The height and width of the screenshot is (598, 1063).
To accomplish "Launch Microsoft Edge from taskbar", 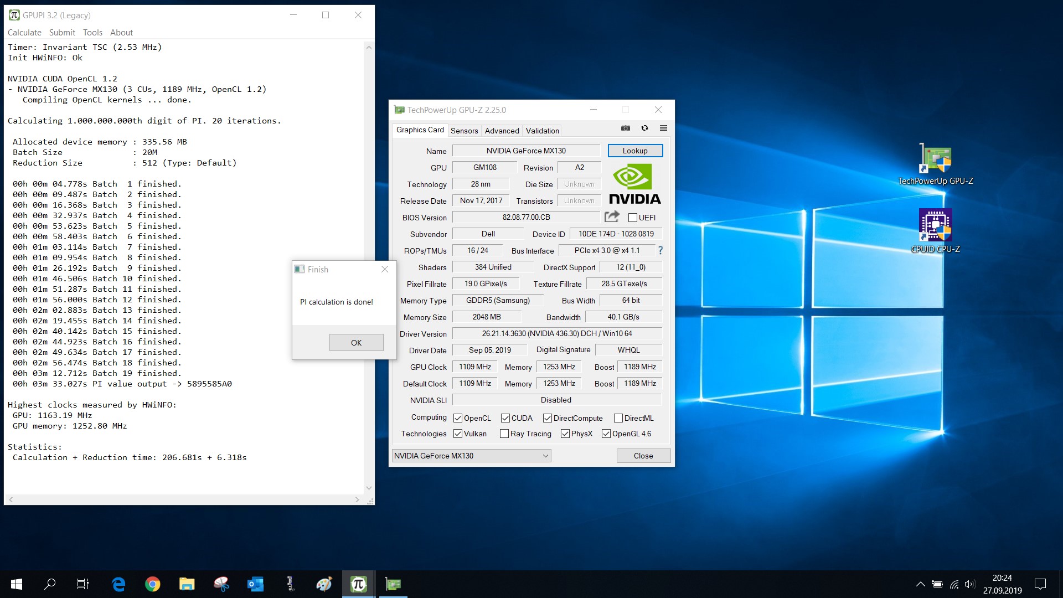I will point(118,584).
